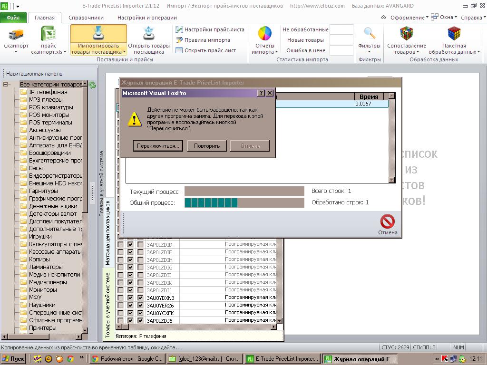
Task: Open Quick Access toolbar customize arrow
Action: [x=18, y=6]
